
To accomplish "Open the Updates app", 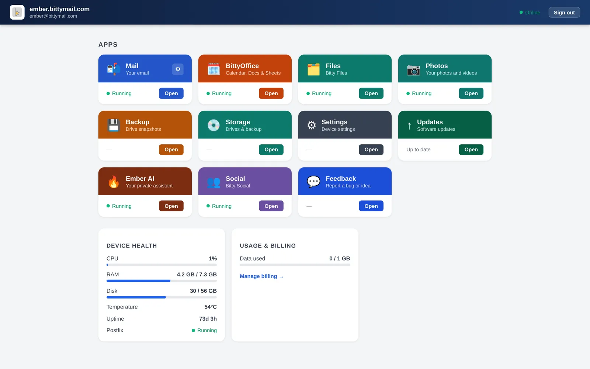I will pos(471,149).
